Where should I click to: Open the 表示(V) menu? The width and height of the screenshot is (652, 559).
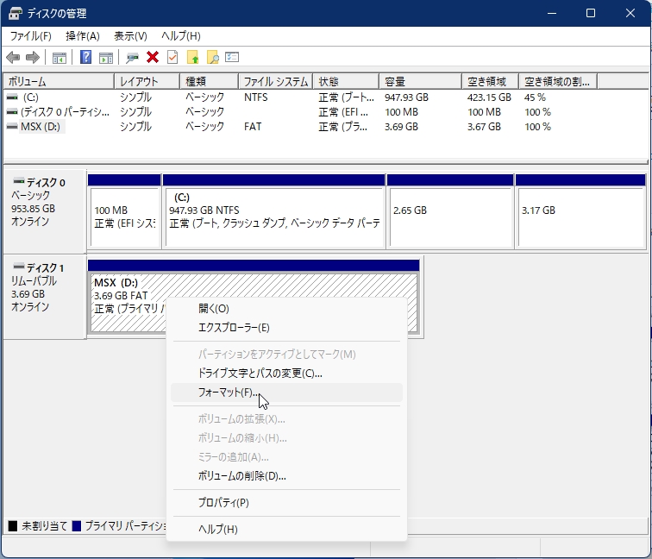tap(130, 35)
